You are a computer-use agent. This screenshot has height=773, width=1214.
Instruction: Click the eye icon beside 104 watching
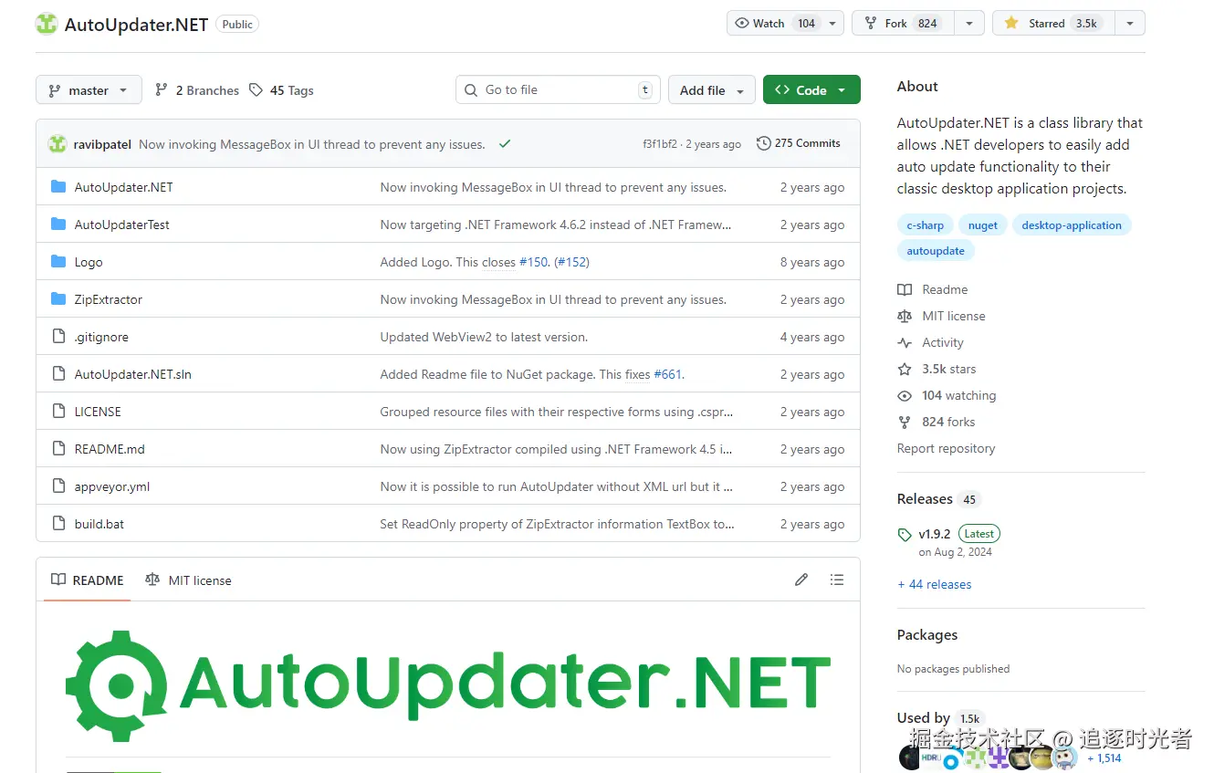click(905, 395)
